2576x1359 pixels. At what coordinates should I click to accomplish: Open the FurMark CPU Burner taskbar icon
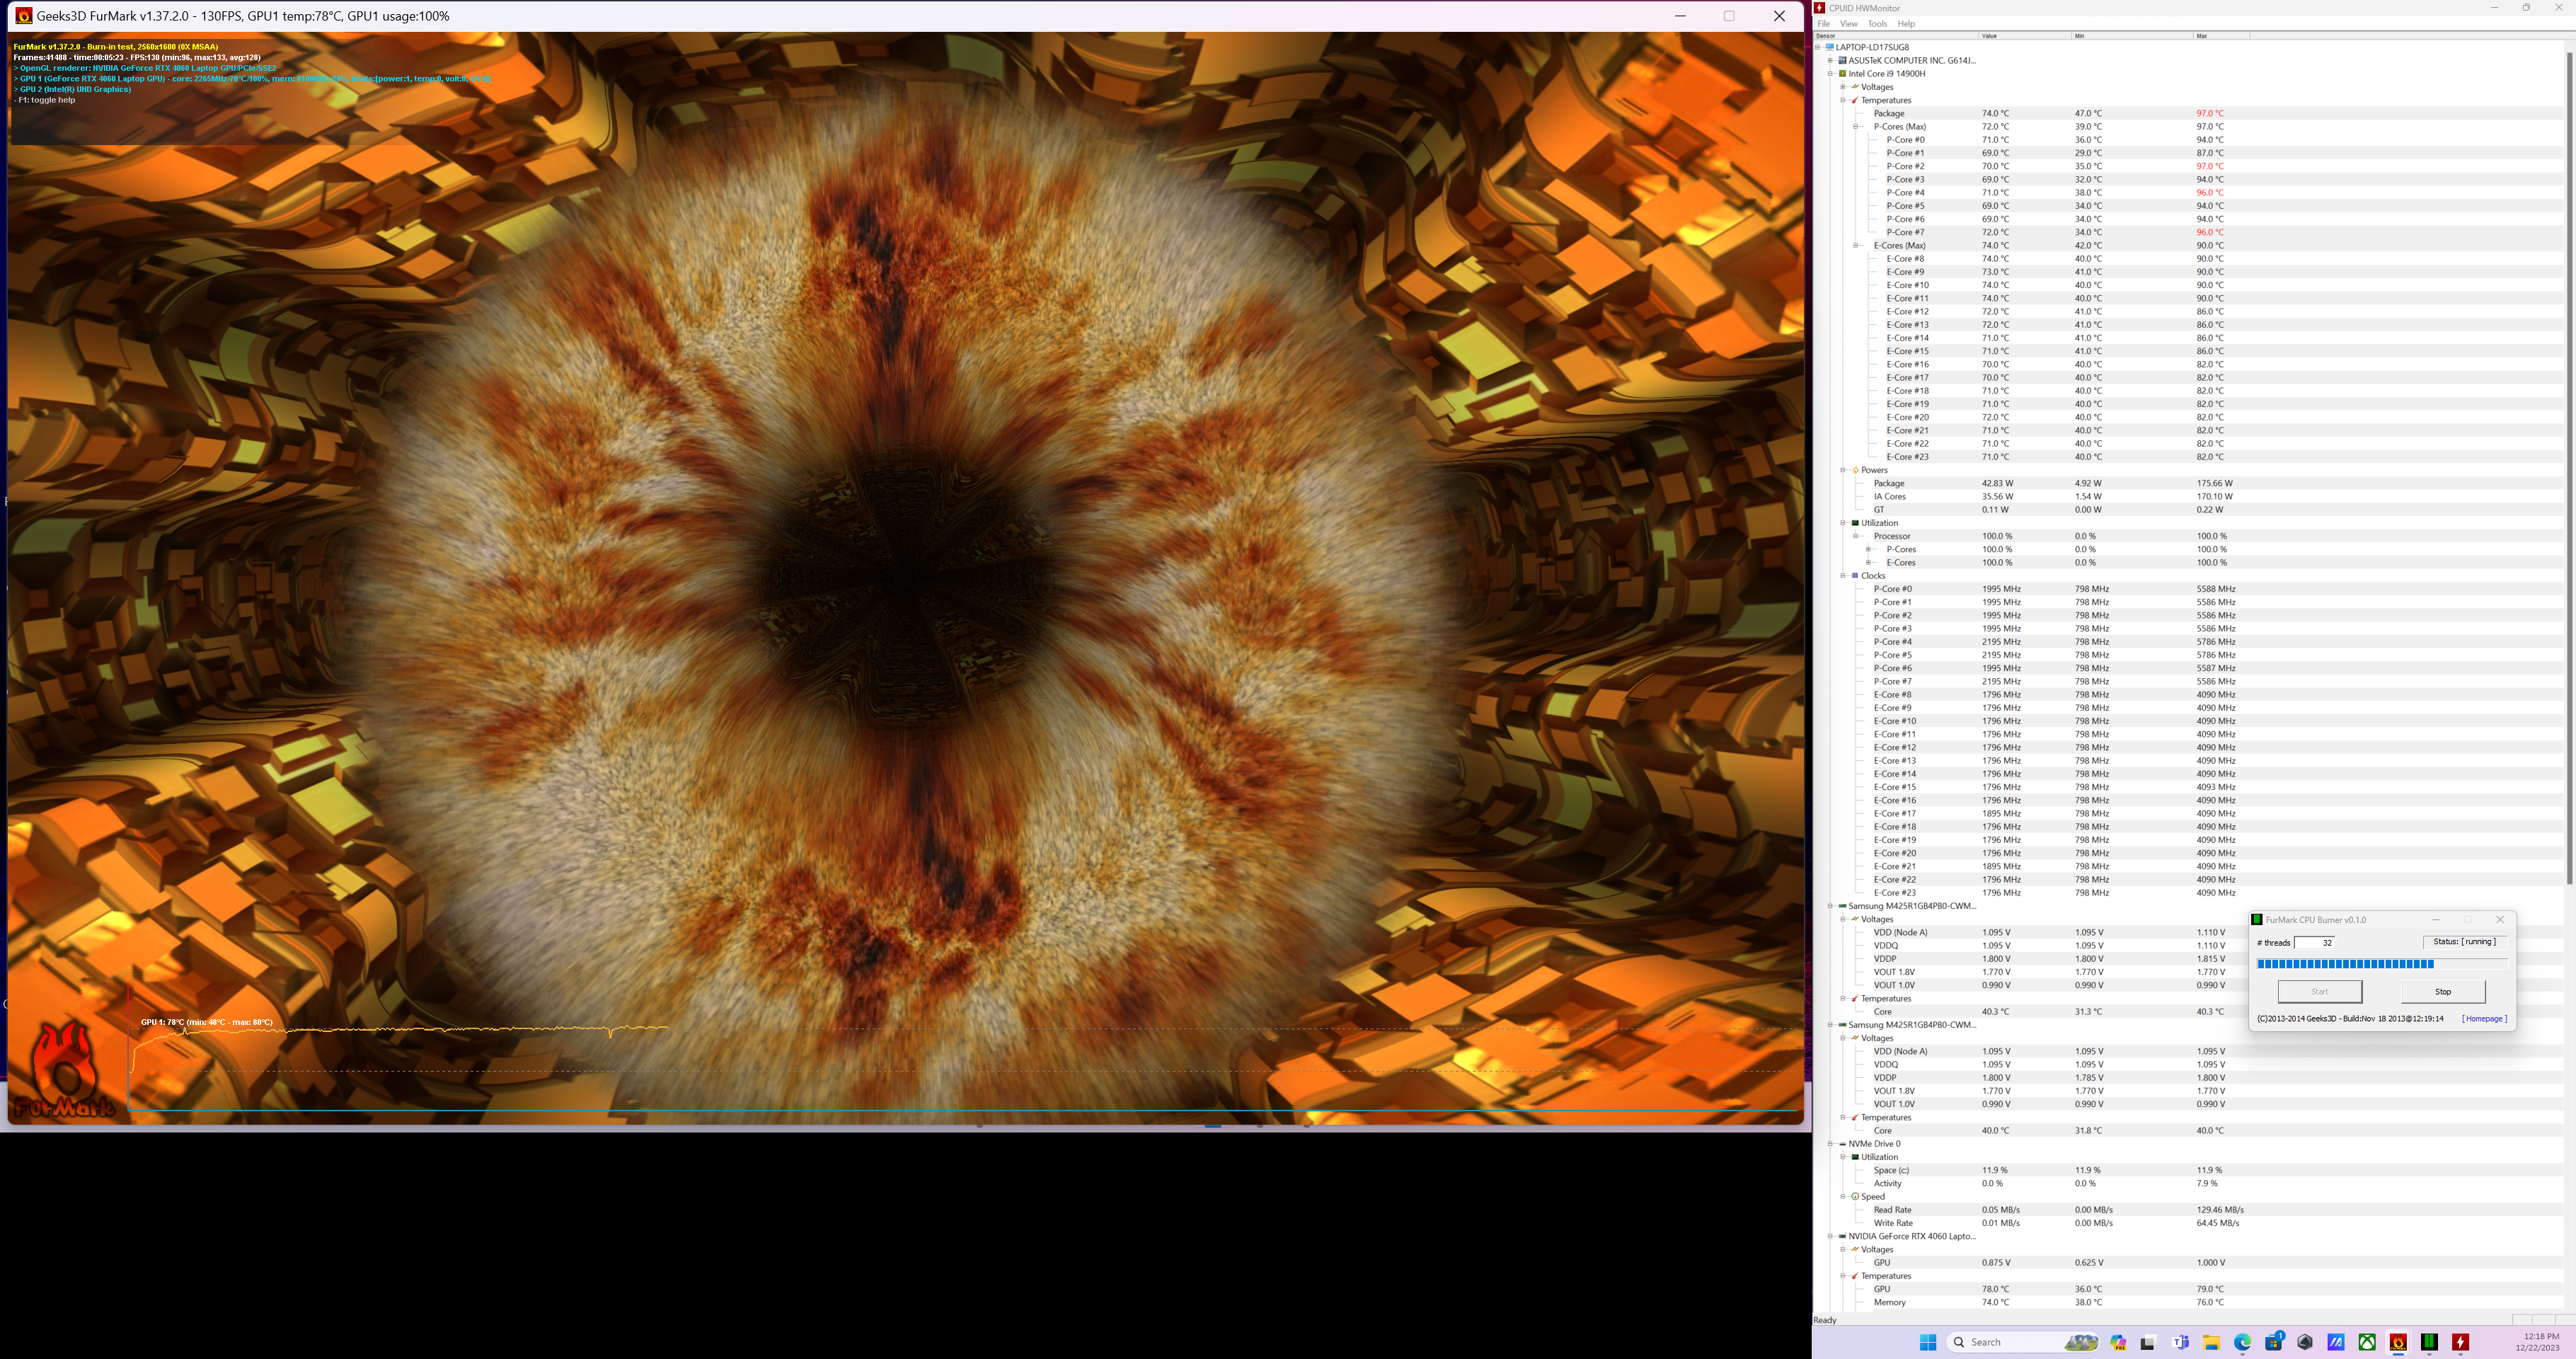click(2429, 1342)
